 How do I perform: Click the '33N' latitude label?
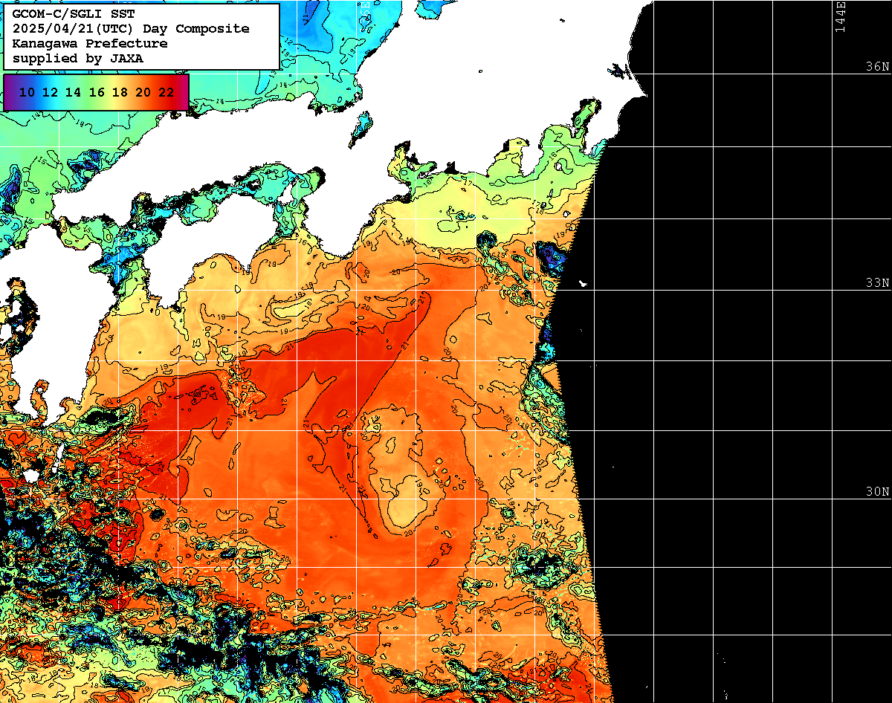pos(878,283)
